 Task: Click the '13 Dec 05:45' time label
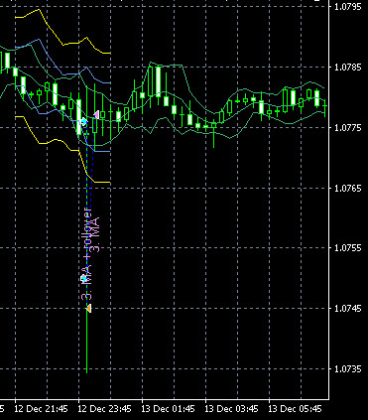(x=295, y=409)
